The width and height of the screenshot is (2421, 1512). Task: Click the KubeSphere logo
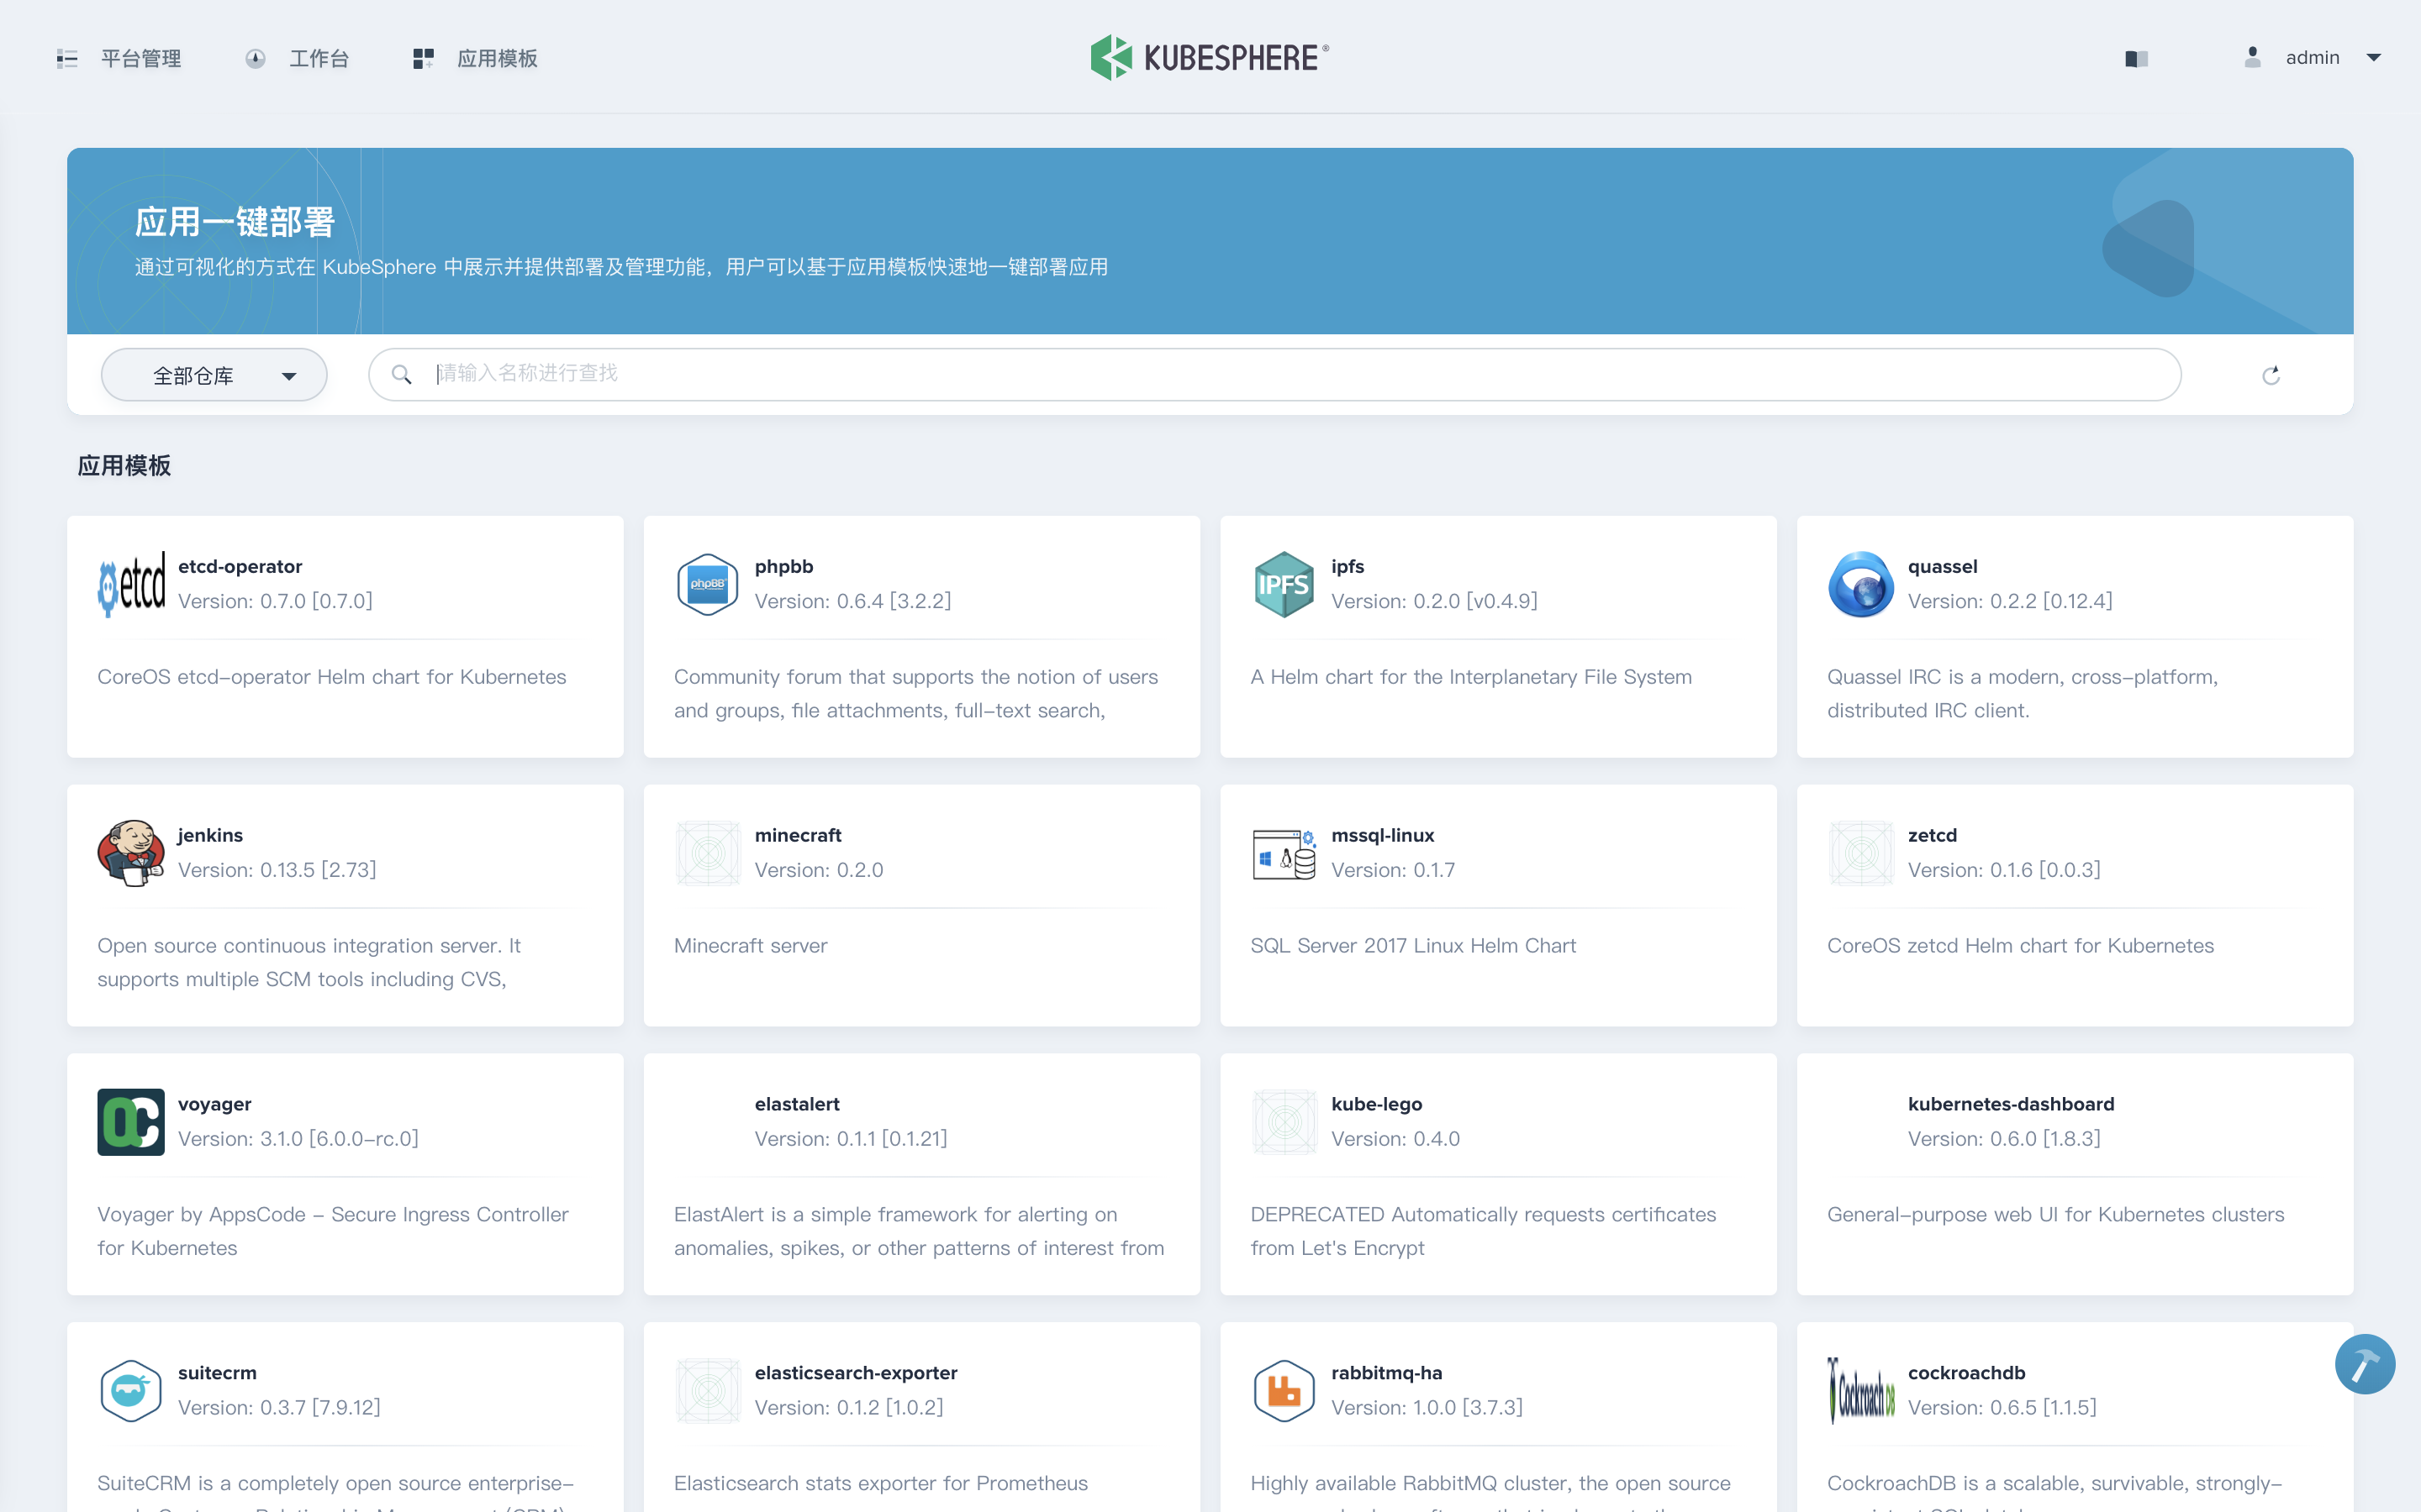click(1210, 57)
